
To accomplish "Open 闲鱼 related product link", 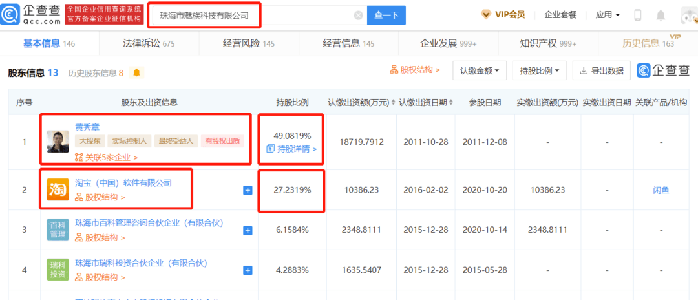I will coord(661,190).
